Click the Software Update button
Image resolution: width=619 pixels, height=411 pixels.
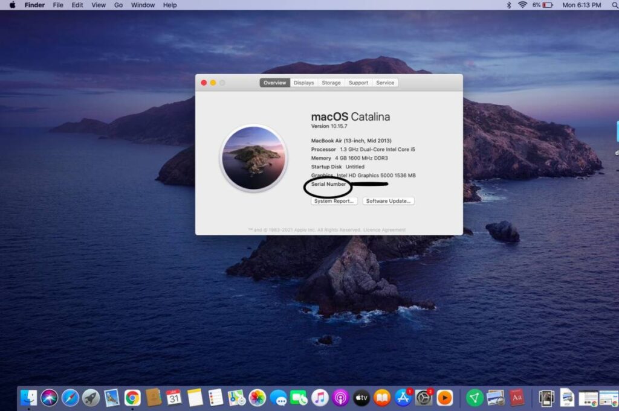tap(389, 201)
